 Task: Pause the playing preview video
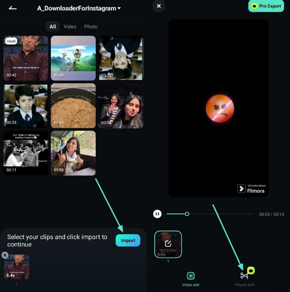point(157,214)
